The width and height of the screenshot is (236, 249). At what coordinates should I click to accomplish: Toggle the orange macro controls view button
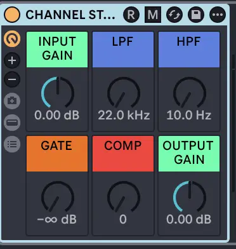[12, 39]
